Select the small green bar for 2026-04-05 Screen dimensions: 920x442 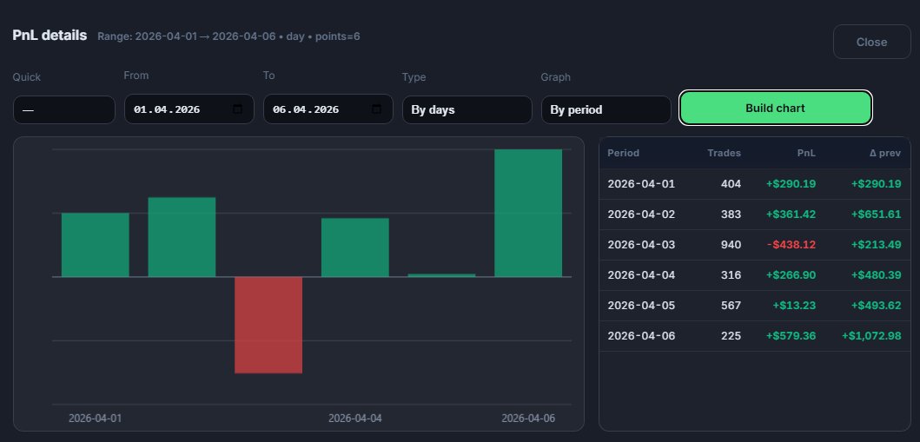(442, 275)
